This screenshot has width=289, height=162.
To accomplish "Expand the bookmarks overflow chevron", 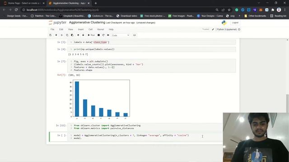I will click(239, 16).
